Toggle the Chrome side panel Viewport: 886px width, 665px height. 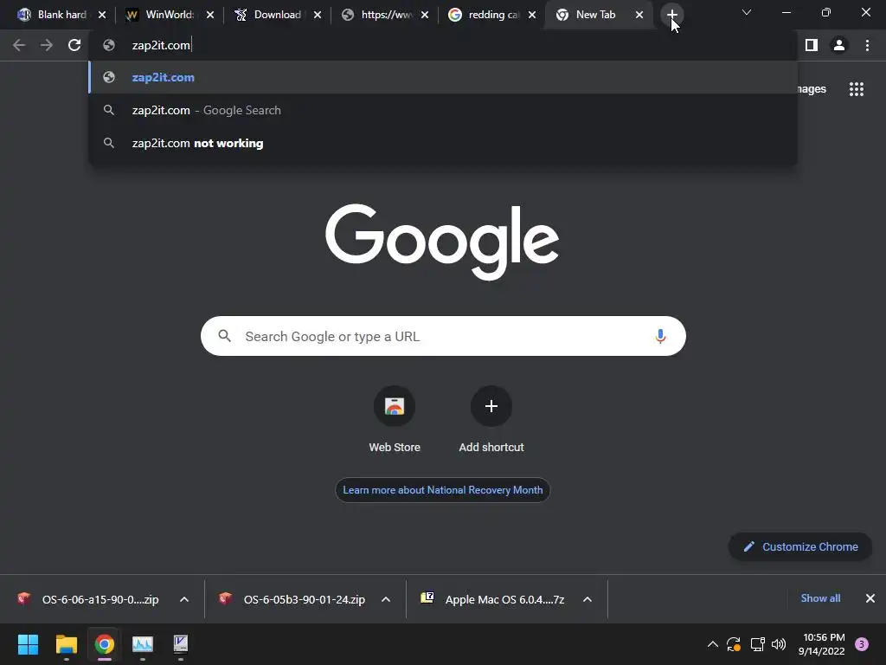[x=812, y=45]
